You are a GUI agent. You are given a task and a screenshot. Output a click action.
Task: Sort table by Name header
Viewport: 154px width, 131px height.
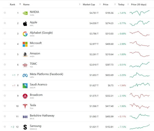point(26,5)
